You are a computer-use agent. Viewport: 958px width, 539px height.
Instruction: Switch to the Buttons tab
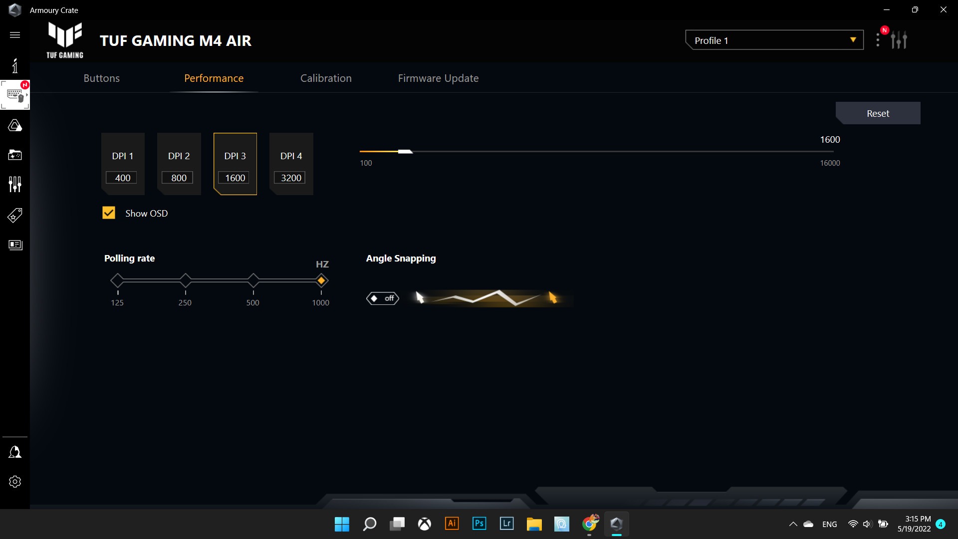coord(102,78)
